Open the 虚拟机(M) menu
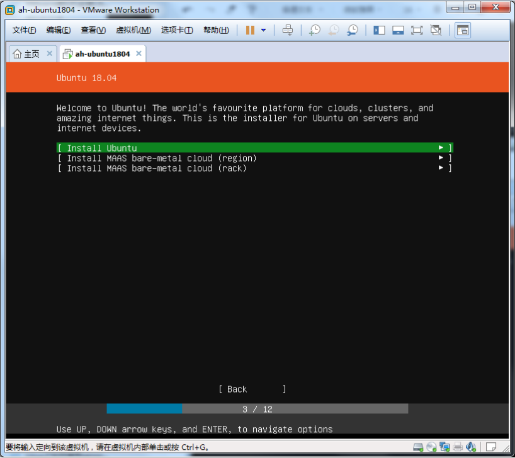 133,30
